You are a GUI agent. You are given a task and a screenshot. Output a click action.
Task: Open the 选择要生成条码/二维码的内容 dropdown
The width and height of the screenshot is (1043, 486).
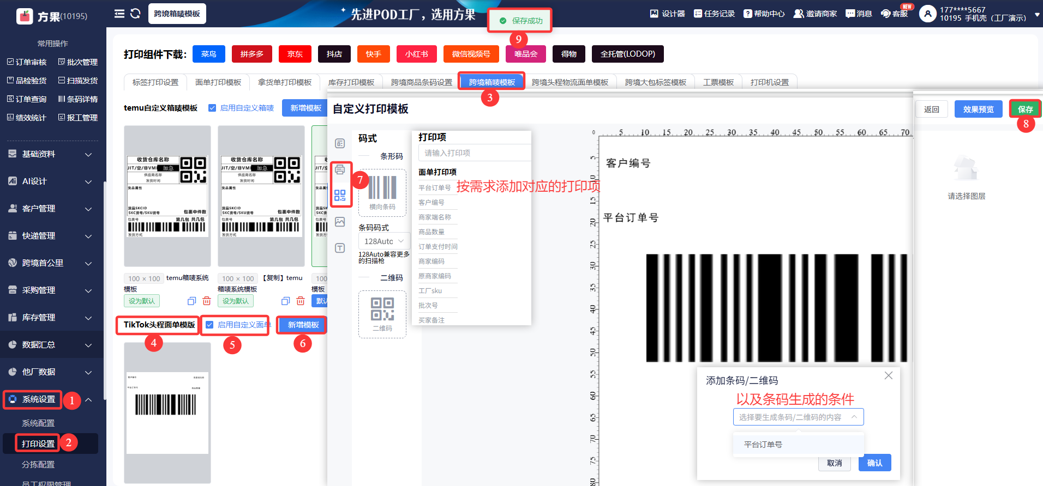pyautogui.click(x=798, y=417)
